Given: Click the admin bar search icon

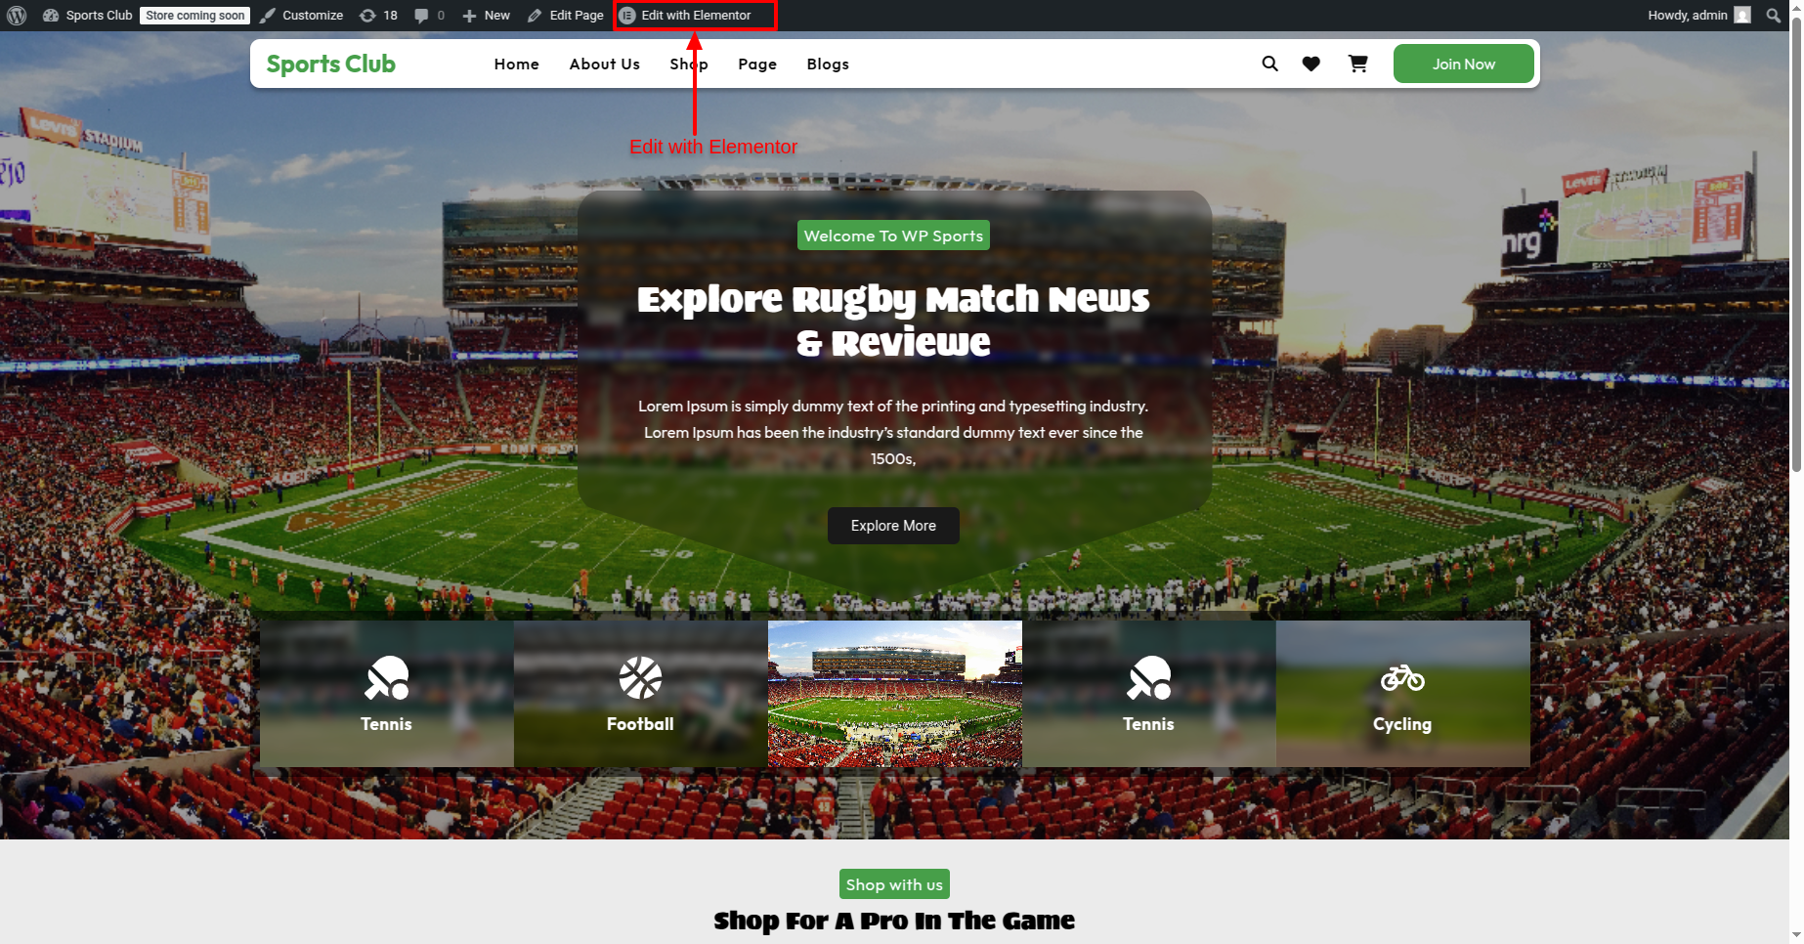Looking at the screenshot, I should [x=1774, y=16].
